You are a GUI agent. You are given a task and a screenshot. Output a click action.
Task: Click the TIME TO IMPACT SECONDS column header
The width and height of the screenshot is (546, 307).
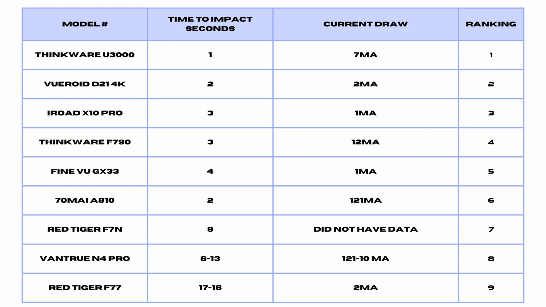tap(210, 24)
